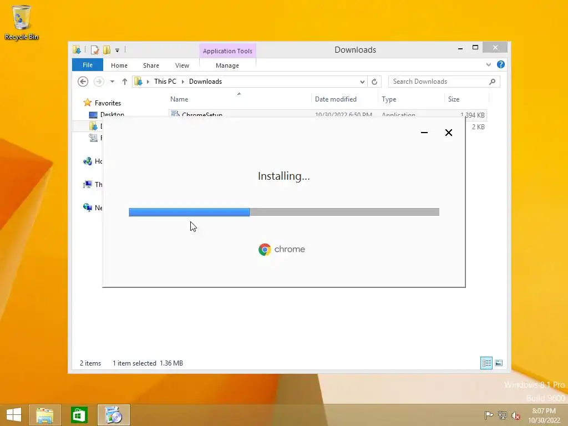Image resolution: width=568 pixels, height=426 pixels.
Task: Switch to details view layout icon
Action: pyautogui.click(x=486, y=363)
